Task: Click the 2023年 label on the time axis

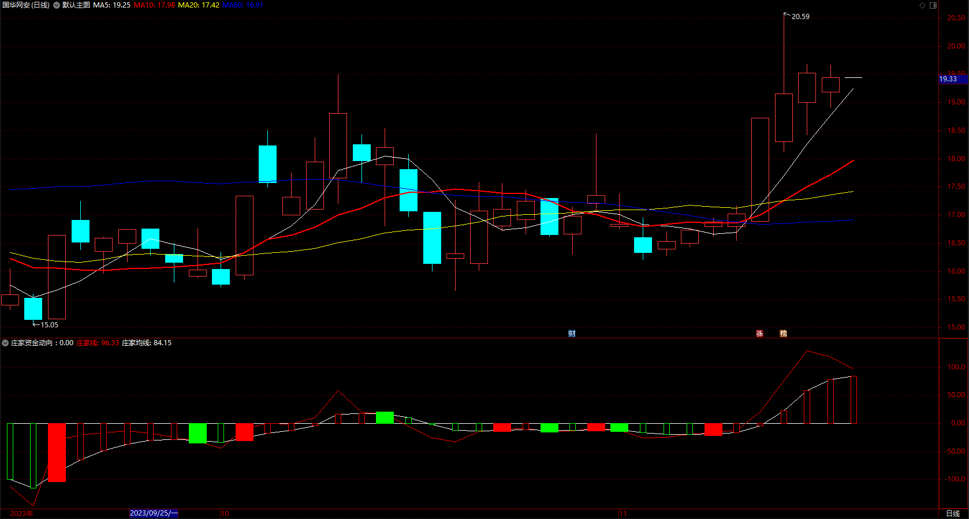Action: 21,514
